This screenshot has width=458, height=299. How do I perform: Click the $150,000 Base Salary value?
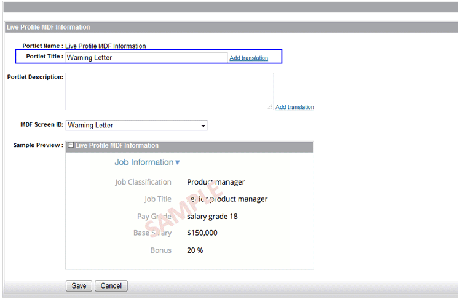202,233
